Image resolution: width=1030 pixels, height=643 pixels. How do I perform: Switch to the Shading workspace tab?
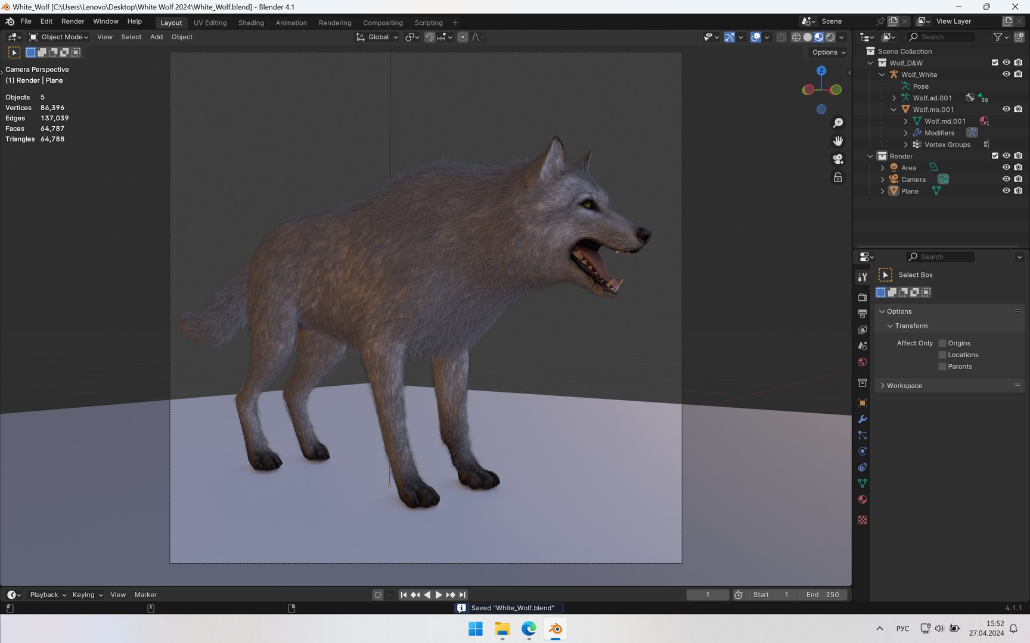pos(251,23)
